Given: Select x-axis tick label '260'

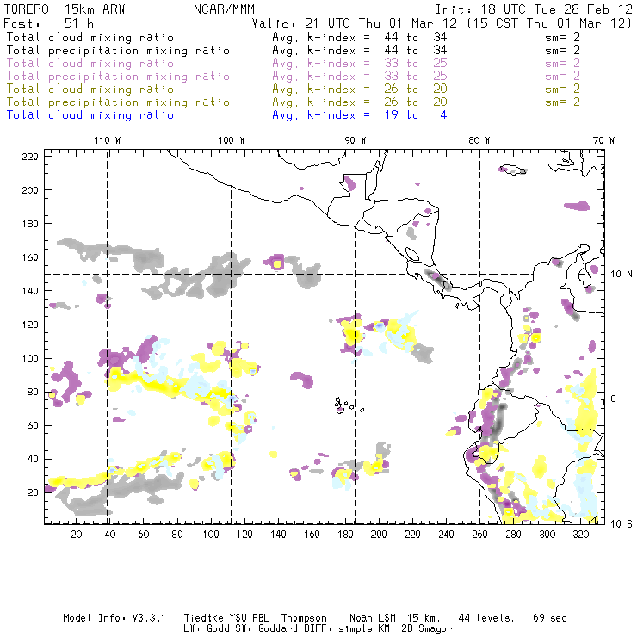Looking at the screenshot, I should [x=479, y=535].
